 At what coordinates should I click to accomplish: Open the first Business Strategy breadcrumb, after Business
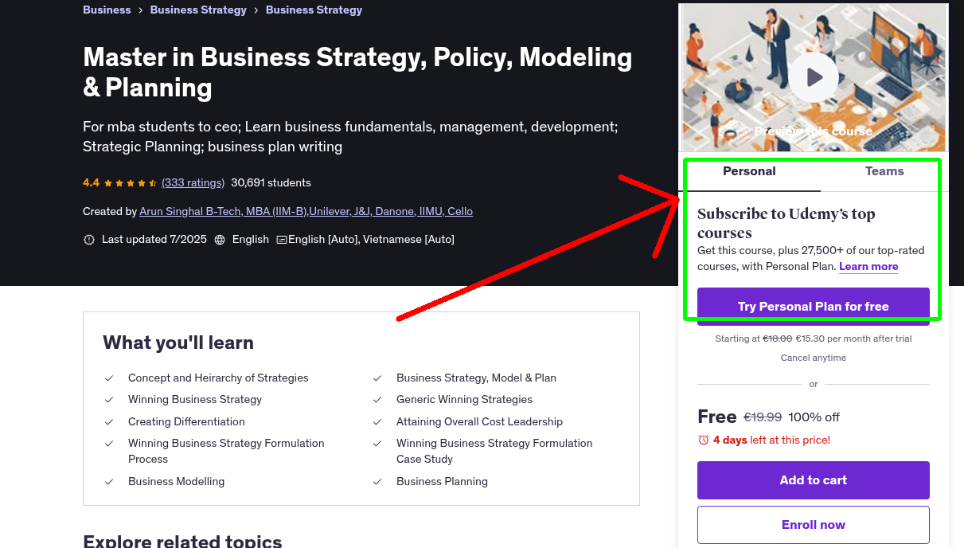pos(198,10)
